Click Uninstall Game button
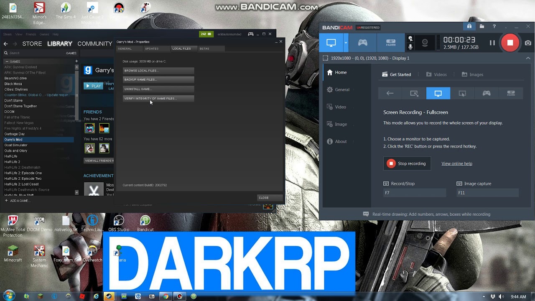The width and height of the screenshot is (535, 301). point(158,89)
